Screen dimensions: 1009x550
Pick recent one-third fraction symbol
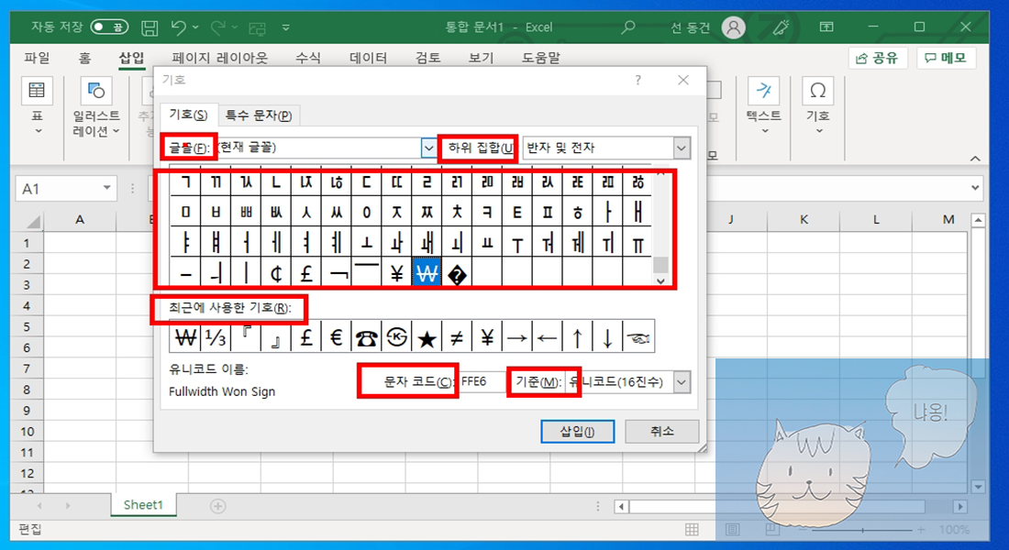[x=216, y=336]
